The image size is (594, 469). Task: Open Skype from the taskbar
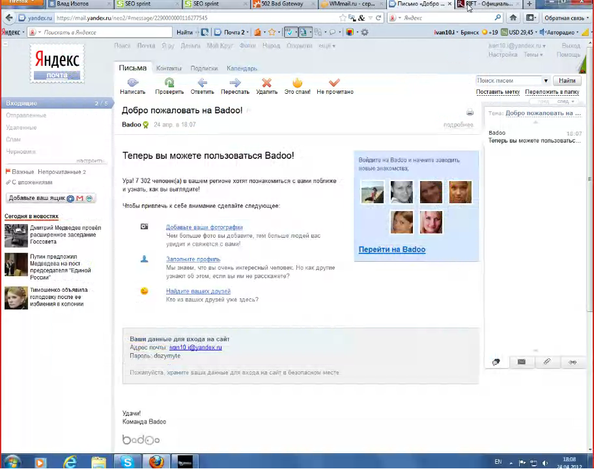[128, 462]
